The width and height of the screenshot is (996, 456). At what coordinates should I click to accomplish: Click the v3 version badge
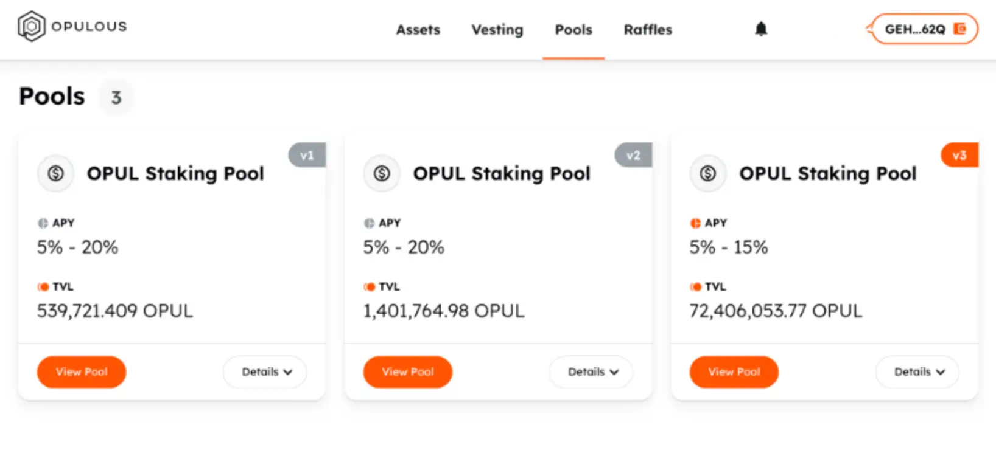[959, 155]
